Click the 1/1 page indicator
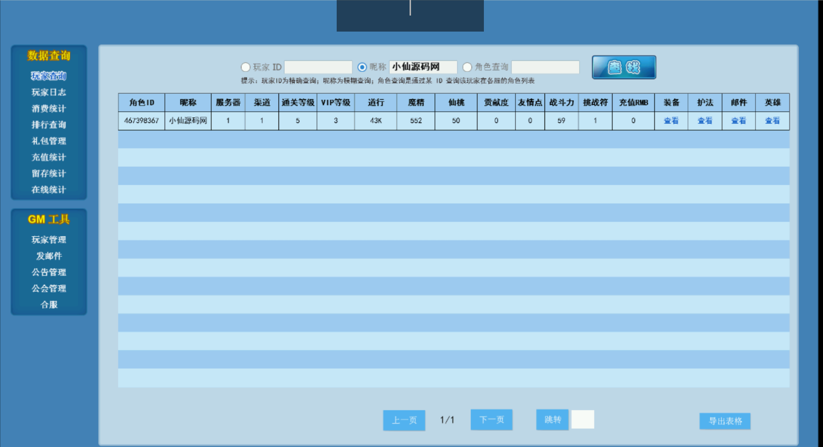Image resolution: width=823 pixels, height=447 pixels. (x=447, y=420)
